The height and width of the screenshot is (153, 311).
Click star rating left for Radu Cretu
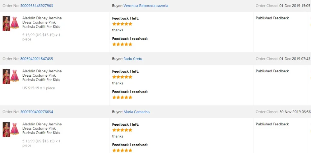(x=122, y=77)
